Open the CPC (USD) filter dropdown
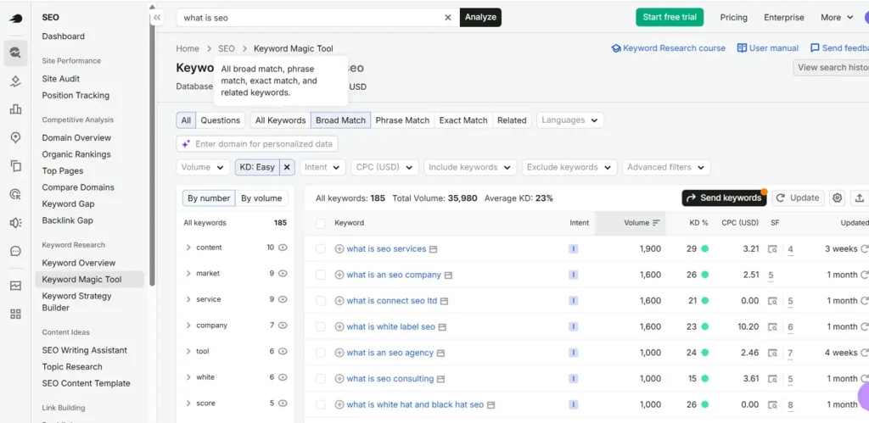The width and height of the screenshot is (869, 423). pyautogui.click(x=384, y=167)
